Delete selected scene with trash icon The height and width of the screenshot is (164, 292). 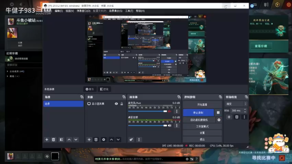tap(53, 140)
